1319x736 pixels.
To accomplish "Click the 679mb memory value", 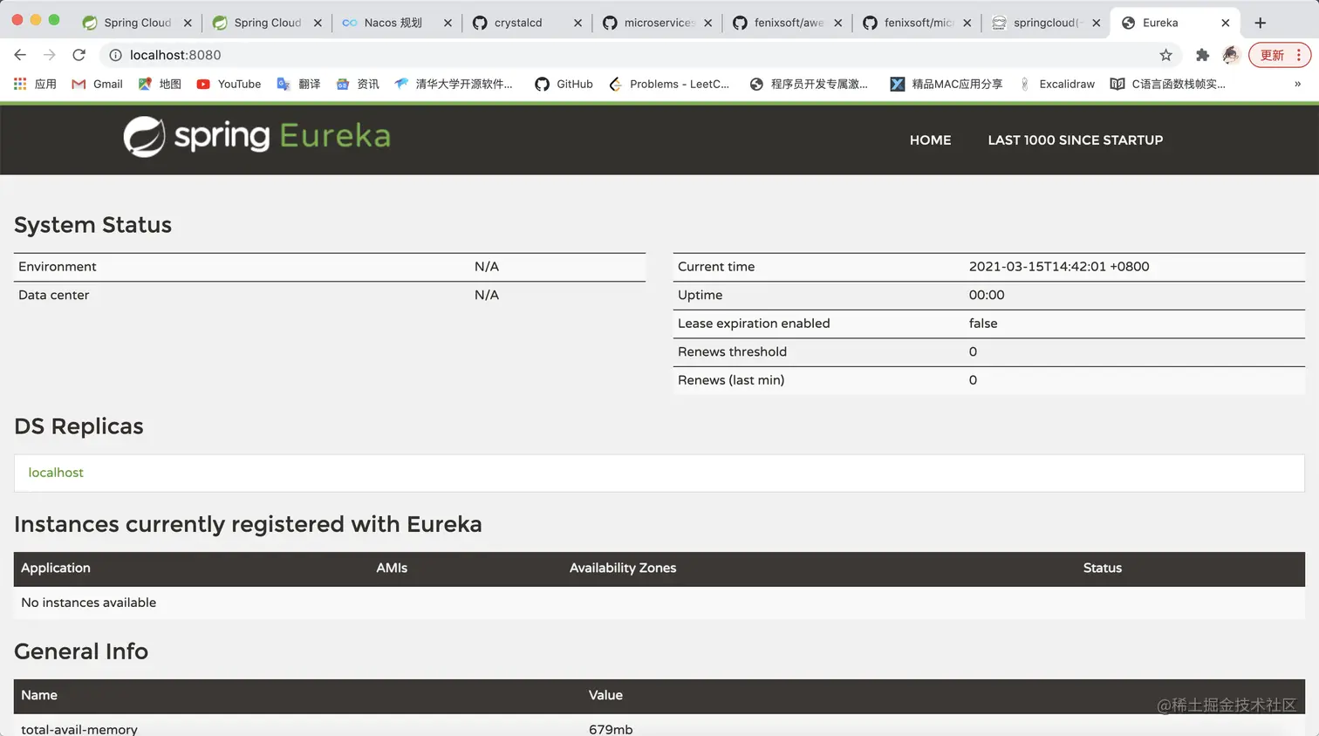I will click(x=611, y=729).
